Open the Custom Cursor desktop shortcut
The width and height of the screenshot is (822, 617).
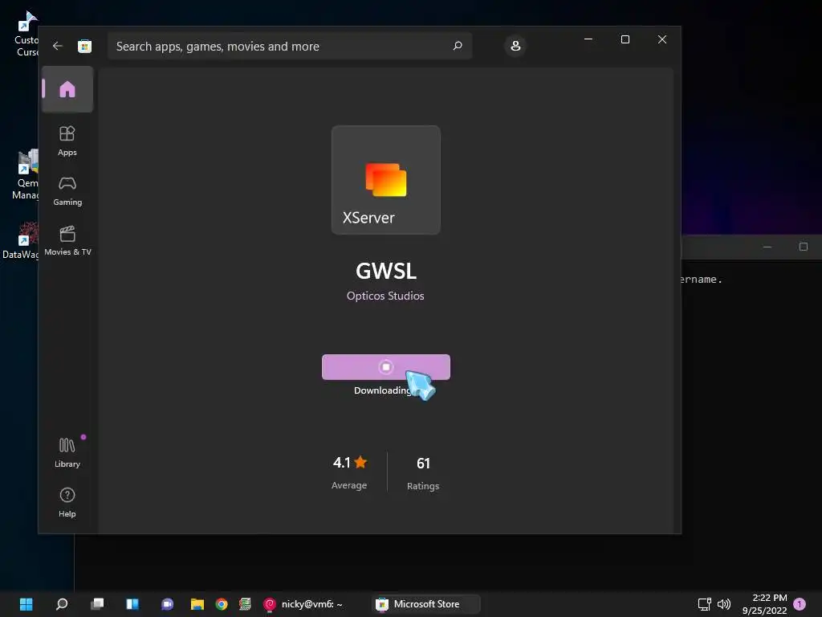click(26, 35)
